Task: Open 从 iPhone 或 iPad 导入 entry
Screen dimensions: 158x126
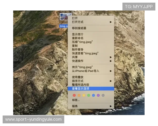Action: click(91, 71)
